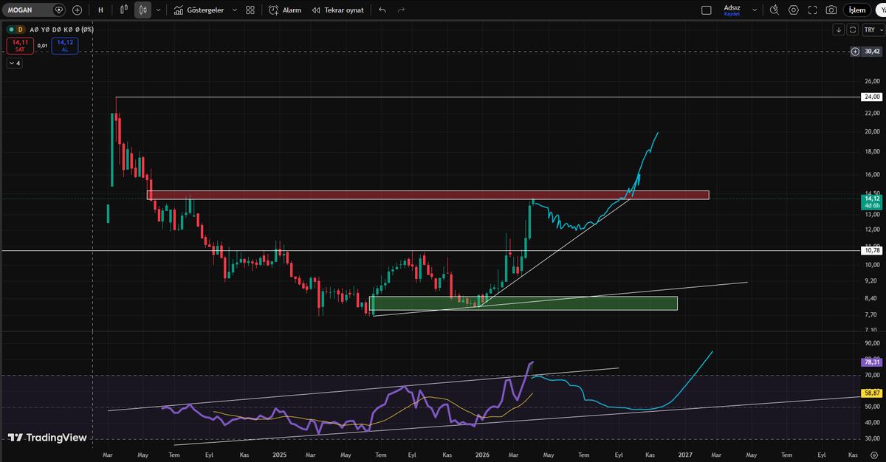Select the candlestick chart style icon
886x462 pixels.
[142, 10]
